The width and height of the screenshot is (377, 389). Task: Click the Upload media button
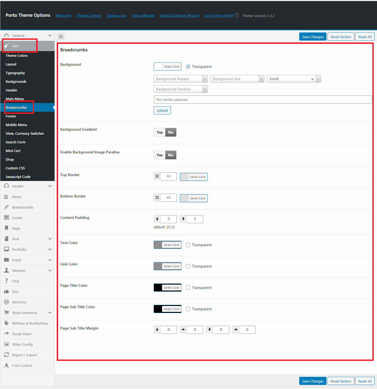coord(162,110)
